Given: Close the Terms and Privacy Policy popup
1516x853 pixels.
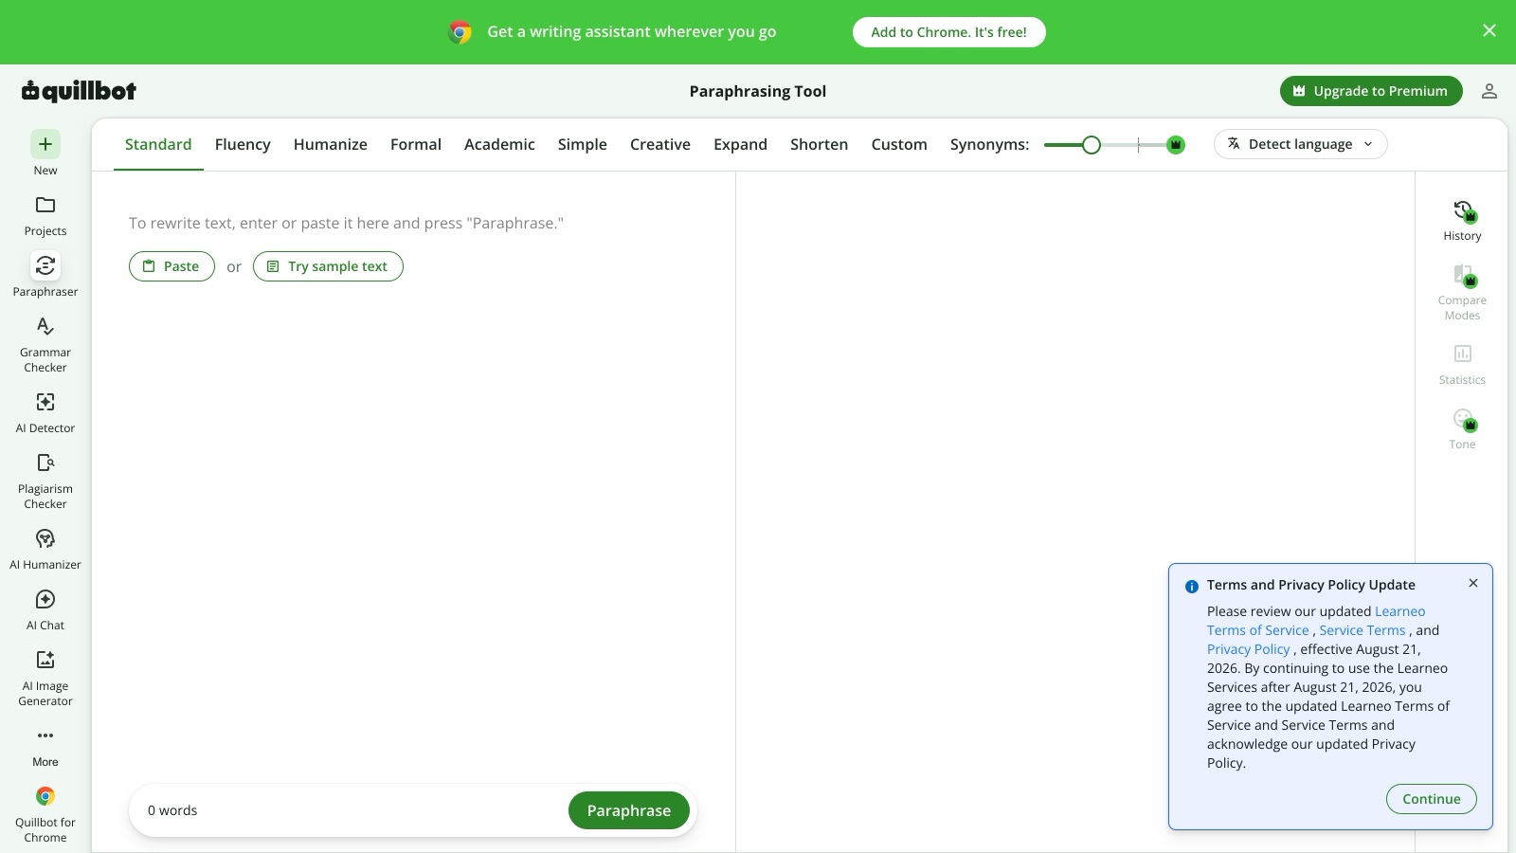Looking at the screenshot, I should [x=1473, y=583].
